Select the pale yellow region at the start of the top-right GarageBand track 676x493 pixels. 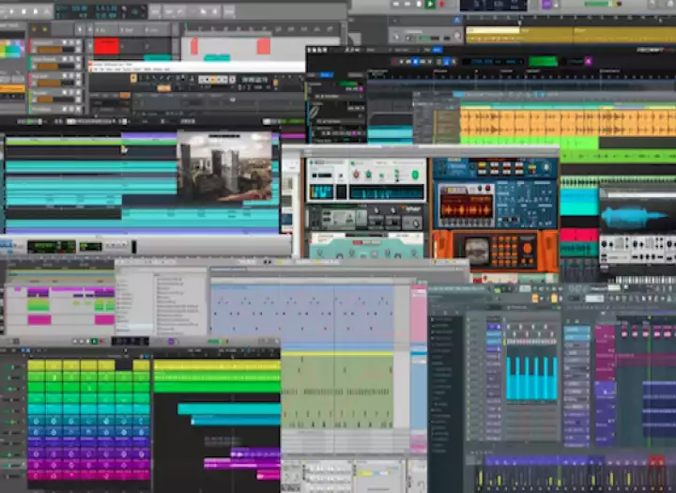[492, 31]
